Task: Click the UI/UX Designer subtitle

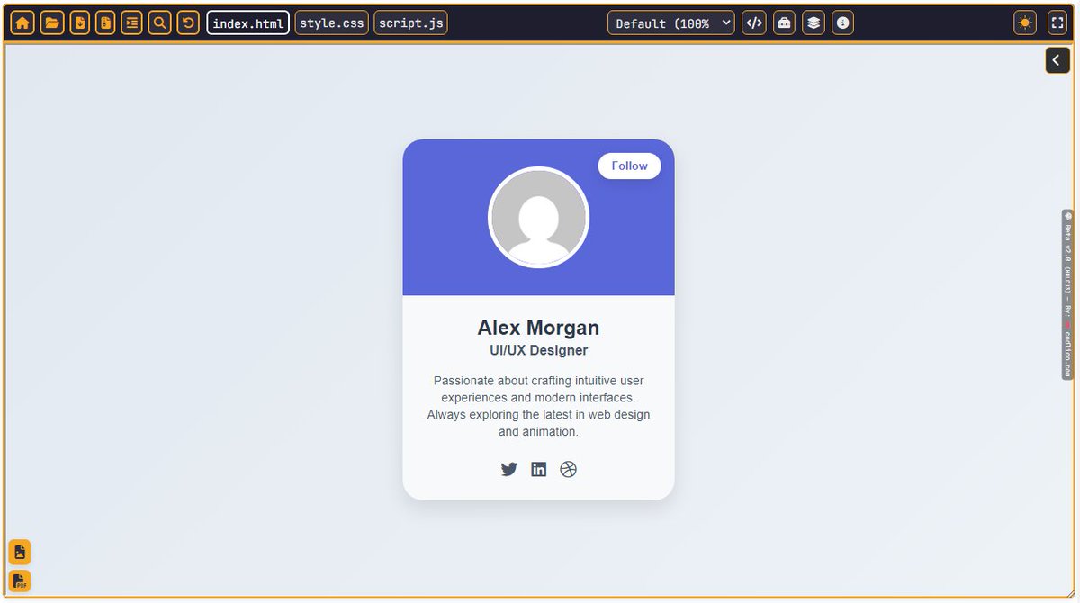Action: 538,350
